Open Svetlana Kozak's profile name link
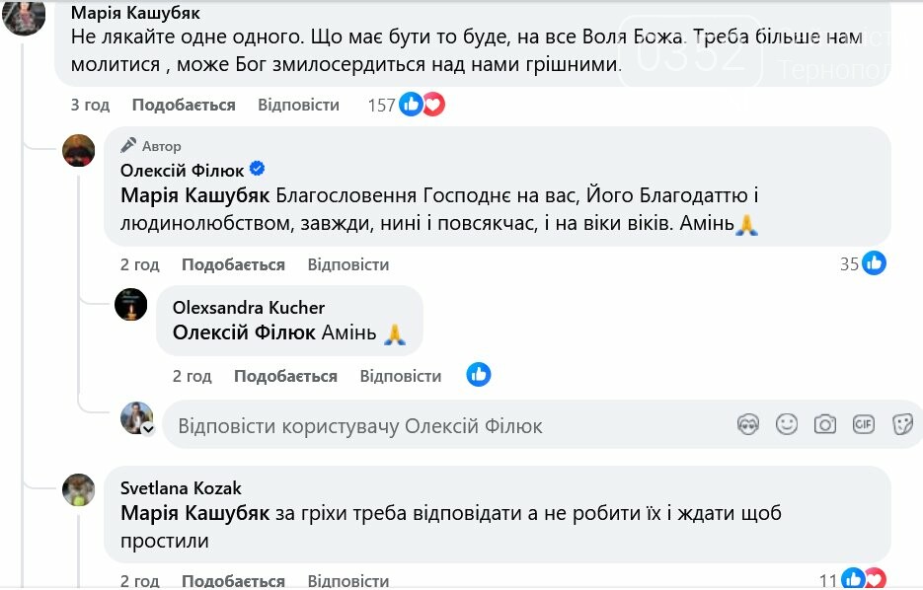Screen dimensions: 923x590 coord(181,487)
